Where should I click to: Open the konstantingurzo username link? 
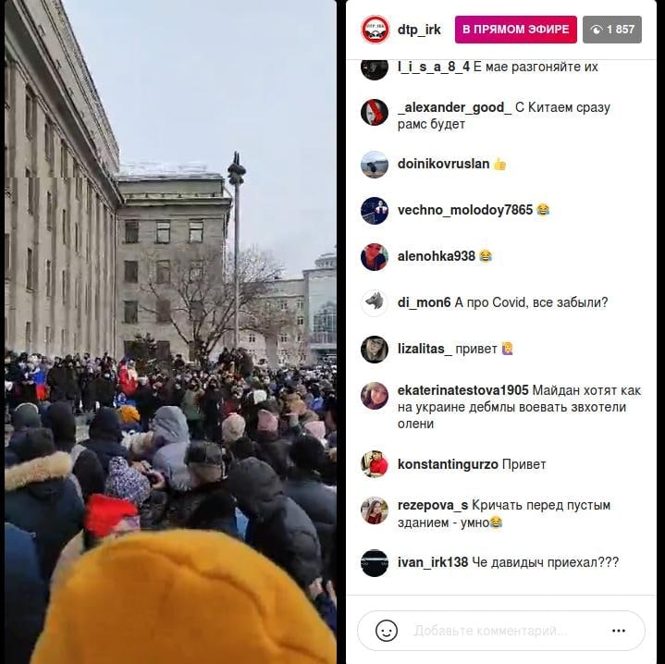point(448,464)
